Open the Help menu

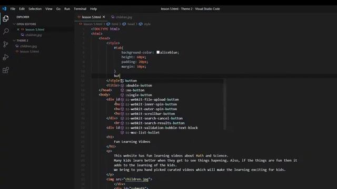[93, 9]
